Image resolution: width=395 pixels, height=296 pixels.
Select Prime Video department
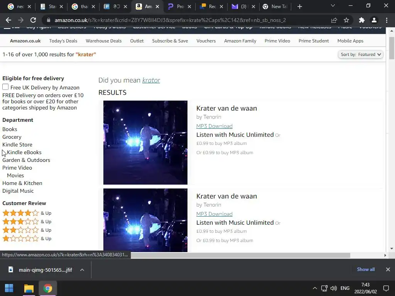(17, 168)
